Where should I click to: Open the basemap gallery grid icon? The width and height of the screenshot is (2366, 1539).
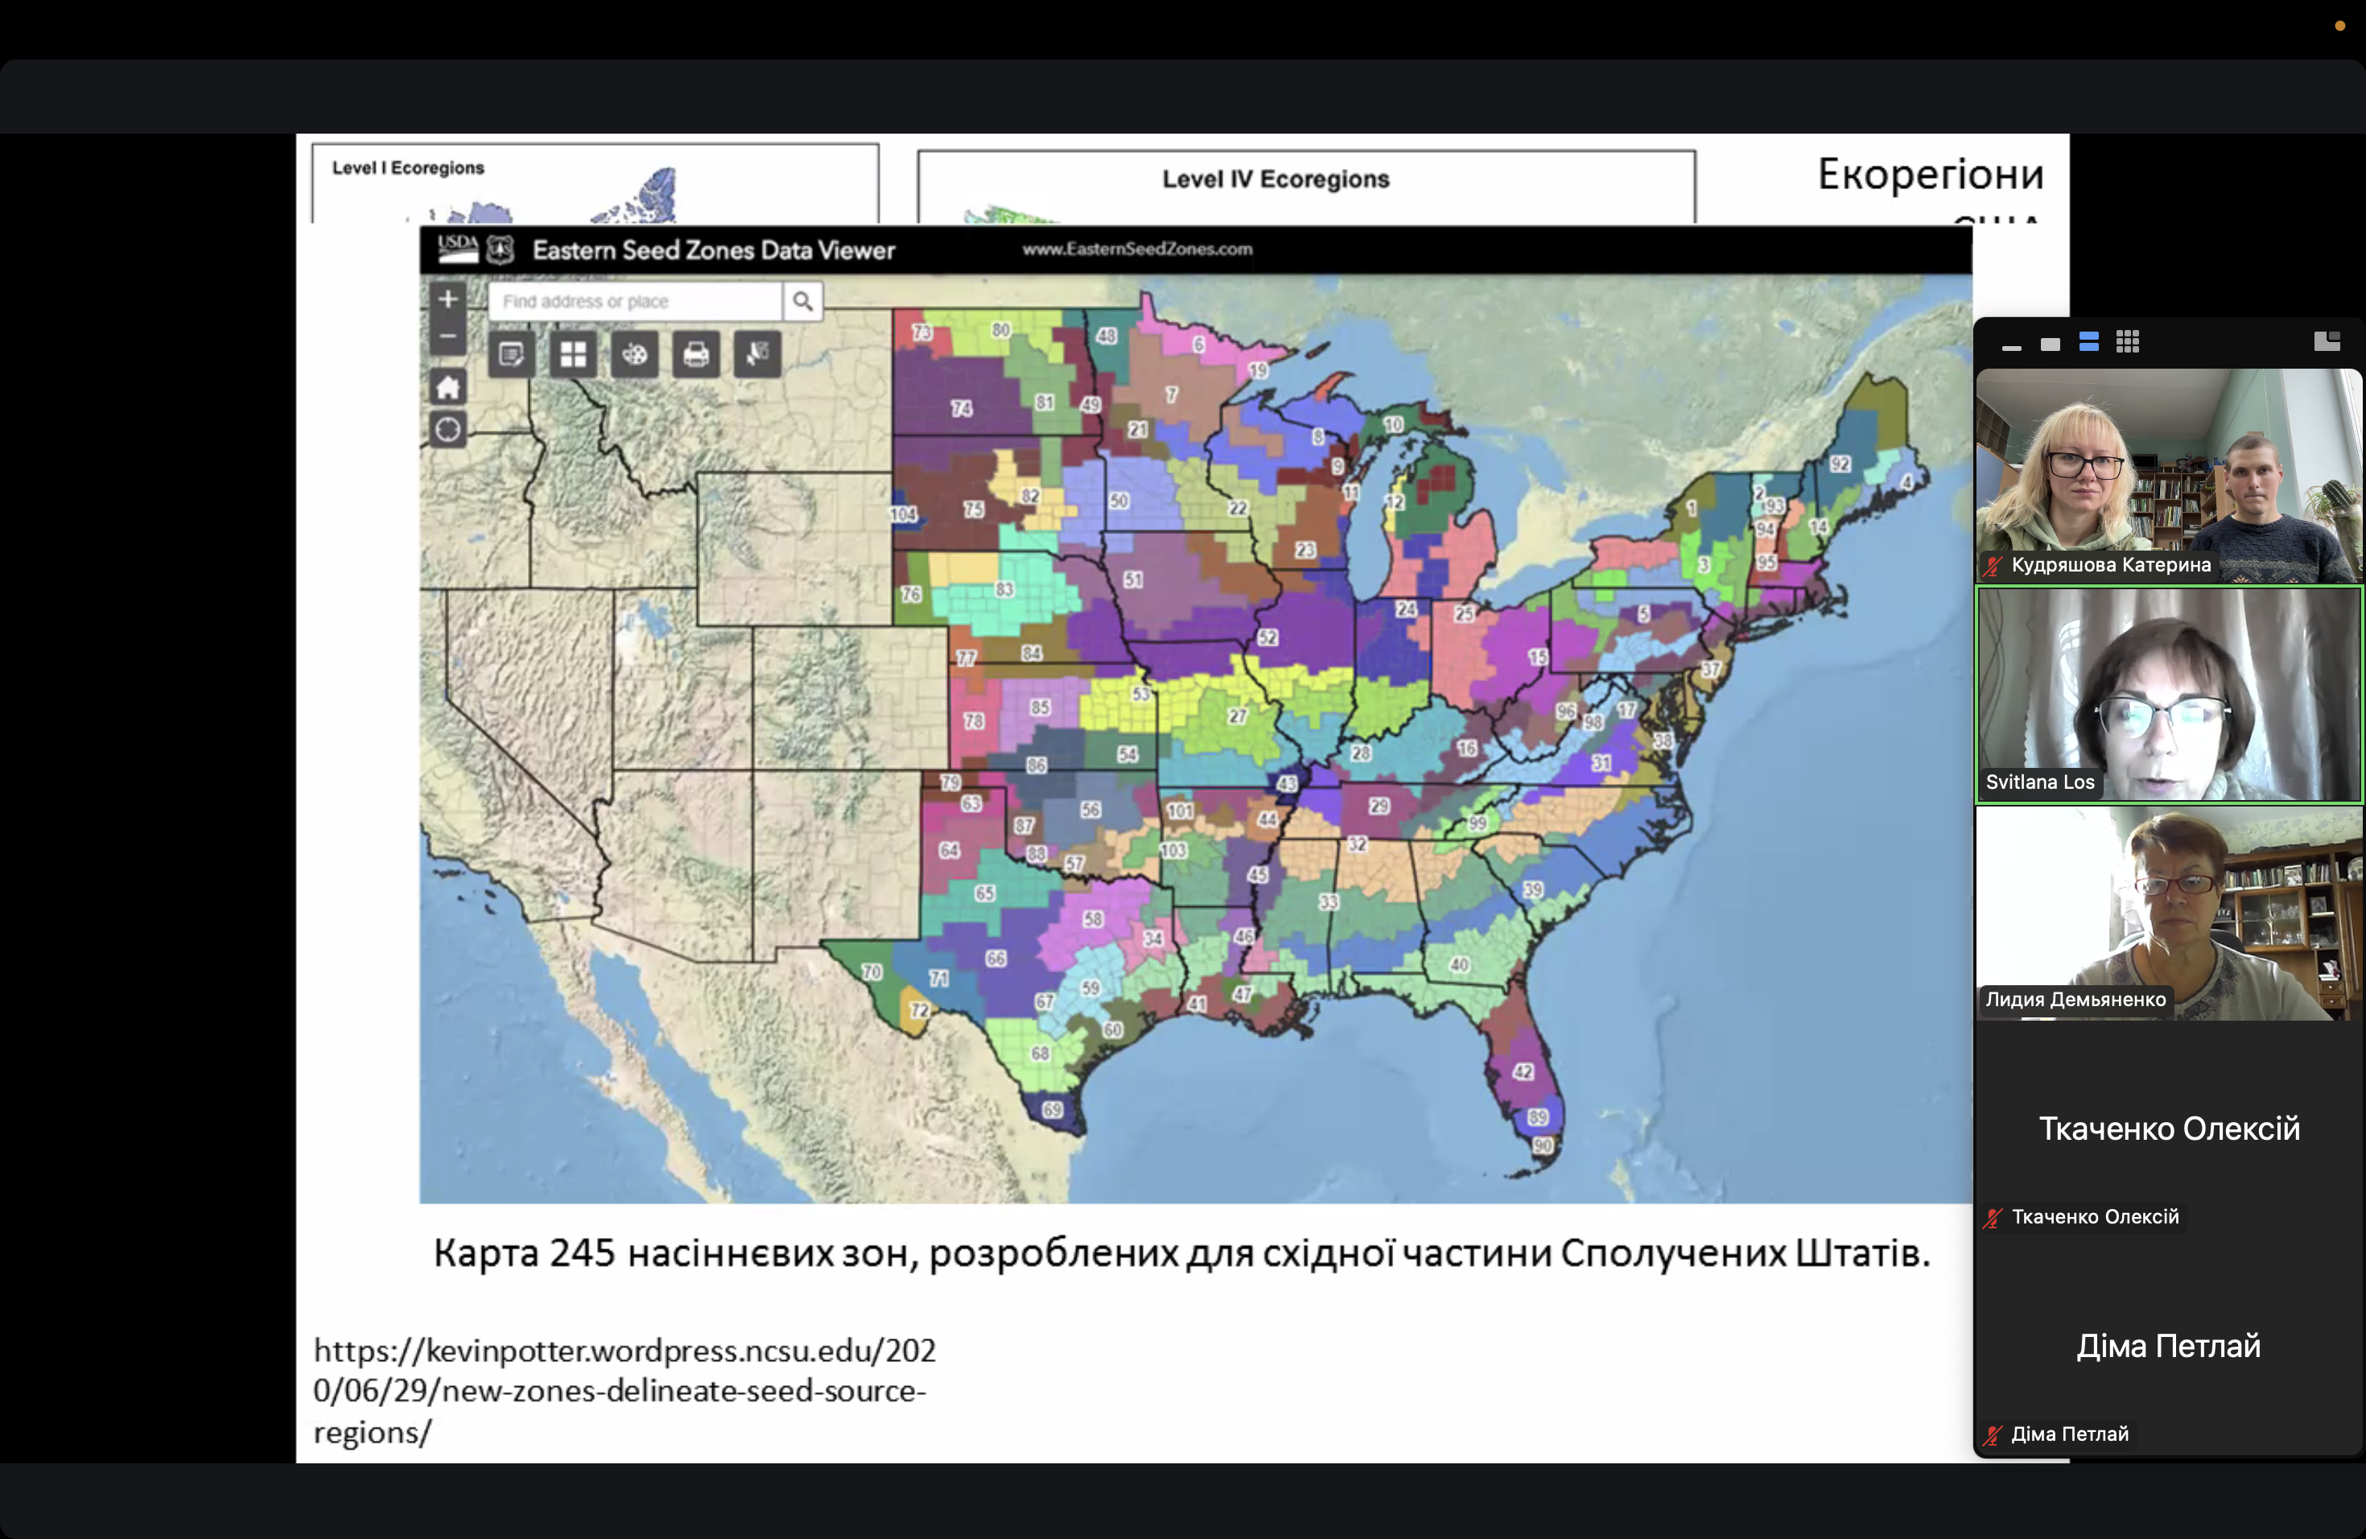point(574,355)
